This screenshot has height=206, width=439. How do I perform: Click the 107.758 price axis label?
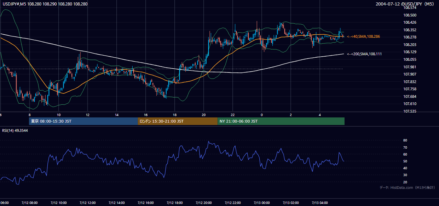tap(409, 89)
